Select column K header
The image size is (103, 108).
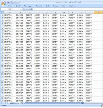point(98,12)
